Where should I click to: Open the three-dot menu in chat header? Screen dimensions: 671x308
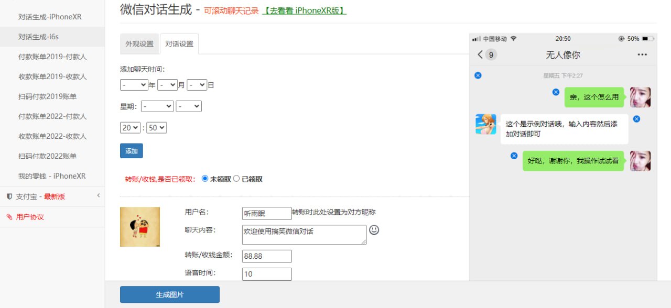click(x=642, y=54)
